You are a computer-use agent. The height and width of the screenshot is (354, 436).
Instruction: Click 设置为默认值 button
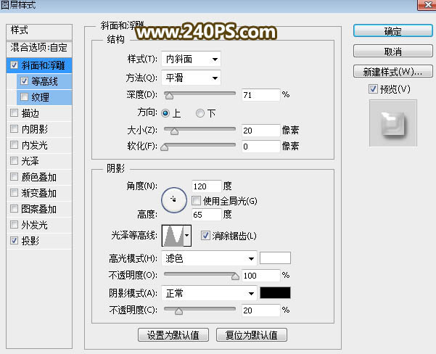coord(173,335)
